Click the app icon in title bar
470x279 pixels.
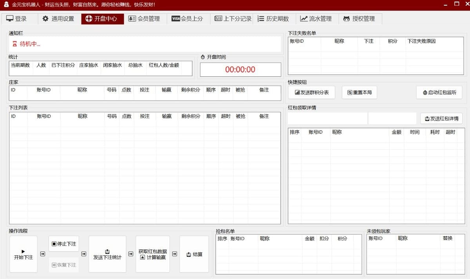5,4
